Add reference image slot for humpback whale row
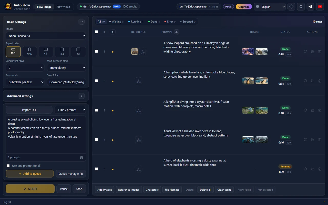 [138, 81]
